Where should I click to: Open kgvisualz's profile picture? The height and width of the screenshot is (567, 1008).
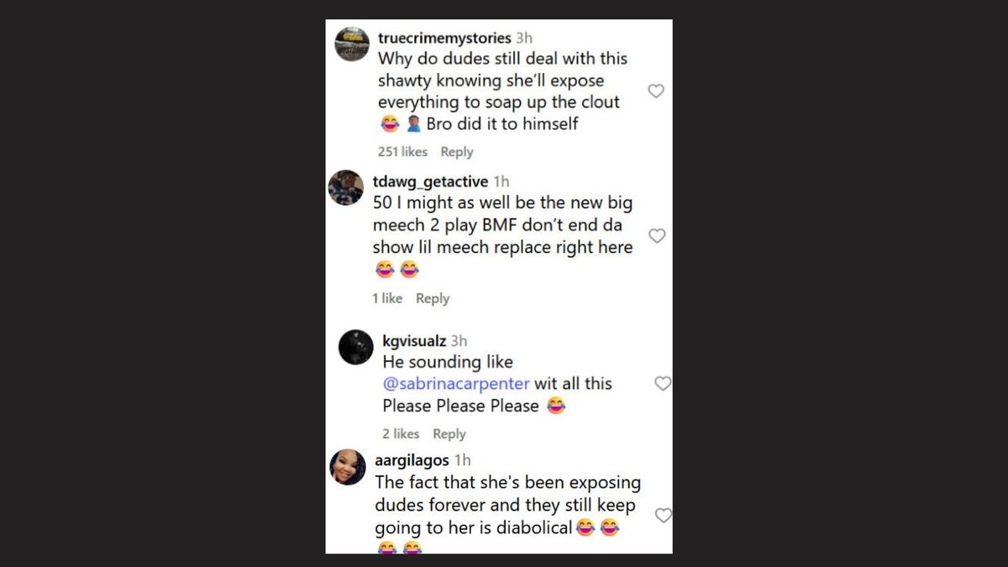coord(354,344)
